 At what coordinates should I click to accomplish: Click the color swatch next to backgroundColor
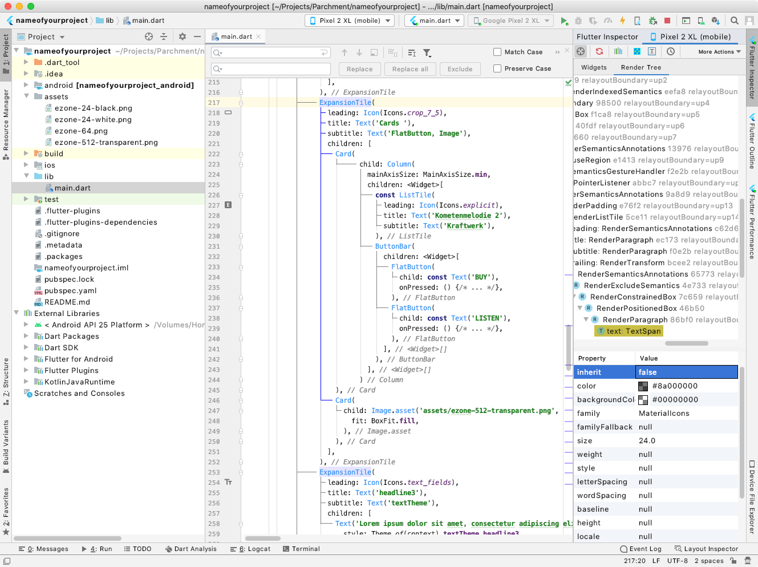point(644,399)
